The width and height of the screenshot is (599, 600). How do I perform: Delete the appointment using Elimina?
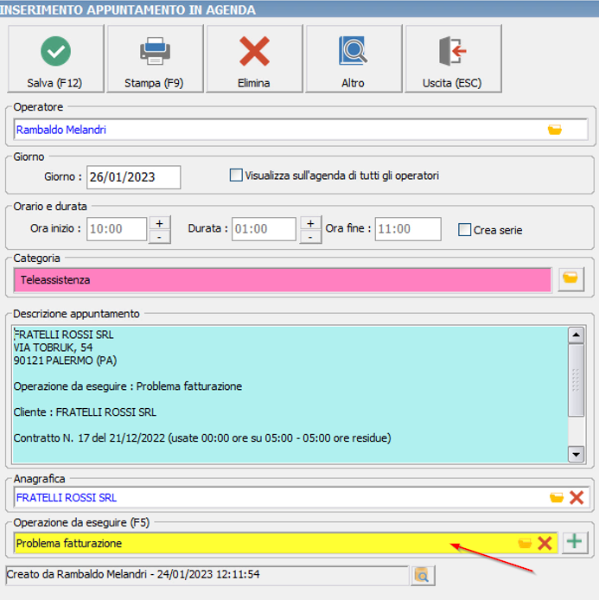[254, 58]
